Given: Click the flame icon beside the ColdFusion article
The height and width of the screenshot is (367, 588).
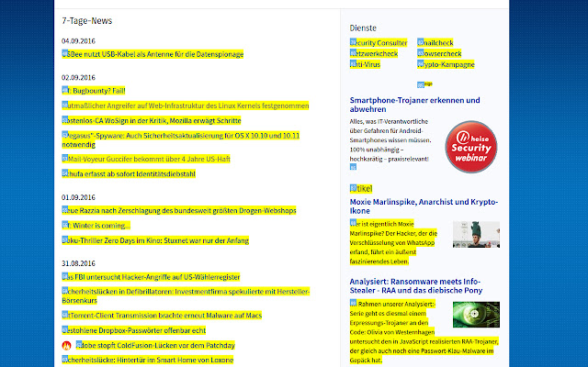Looking at the screenshot, I should tap(66, 345).
